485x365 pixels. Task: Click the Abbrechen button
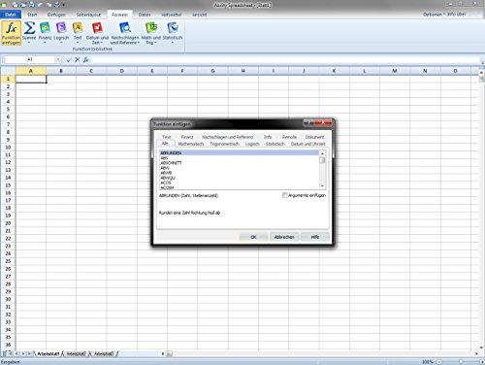[x=284, y=237]
